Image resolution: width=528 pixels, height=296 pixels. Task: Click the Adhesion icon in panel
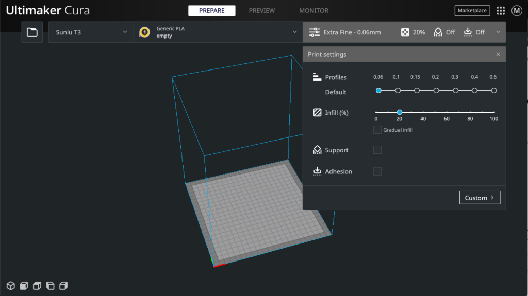click(317, 171)
